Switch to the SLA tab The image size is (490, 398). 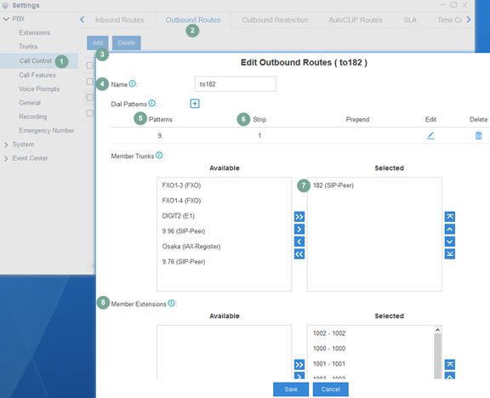410,20
